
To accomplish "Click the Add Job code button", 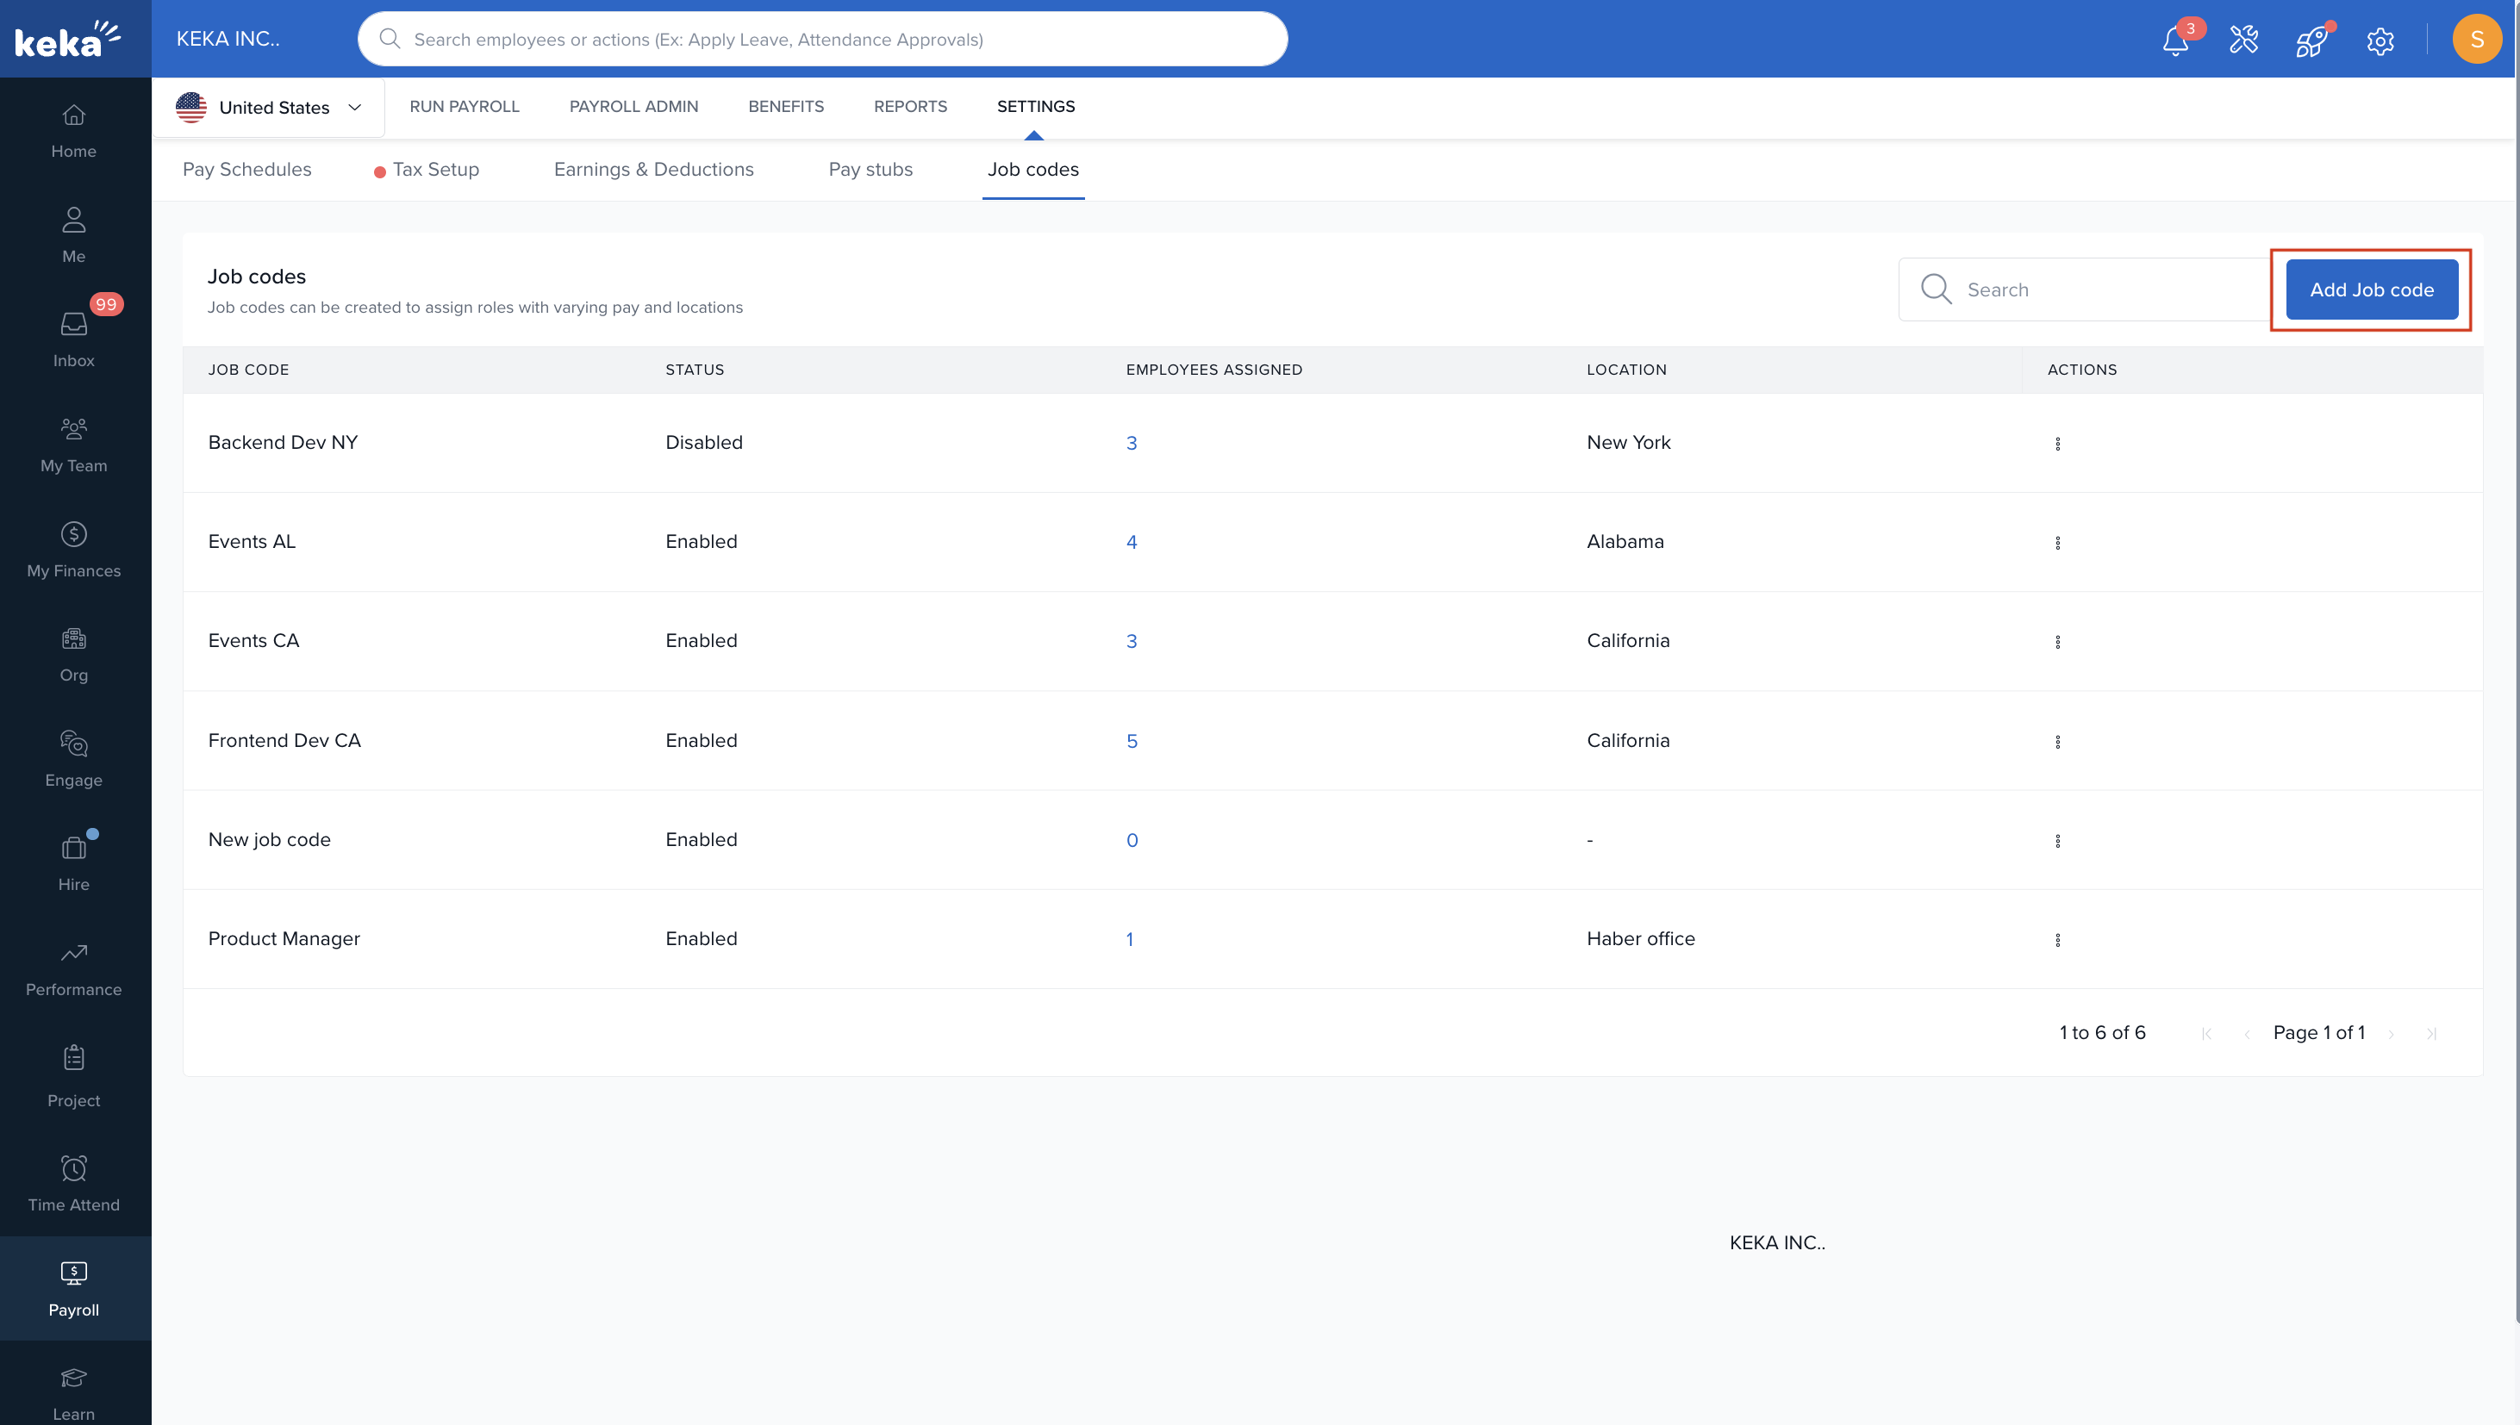I will coord(2370,289).
